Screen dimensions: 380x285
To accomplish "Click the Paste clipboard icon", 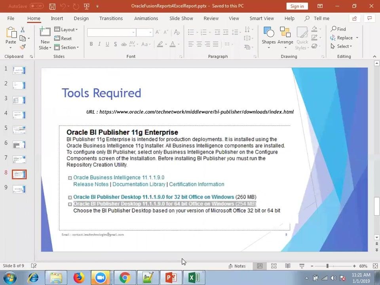I will coord(11,32).
